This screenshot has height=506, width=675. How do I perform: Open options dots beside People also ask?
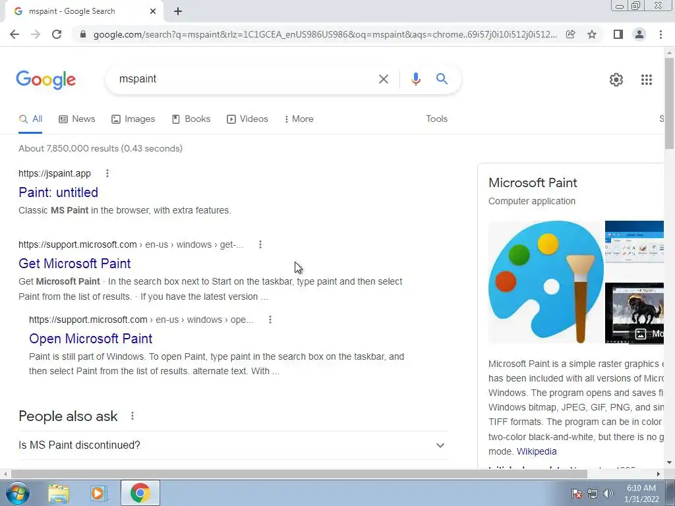click(x=132, y=416)
